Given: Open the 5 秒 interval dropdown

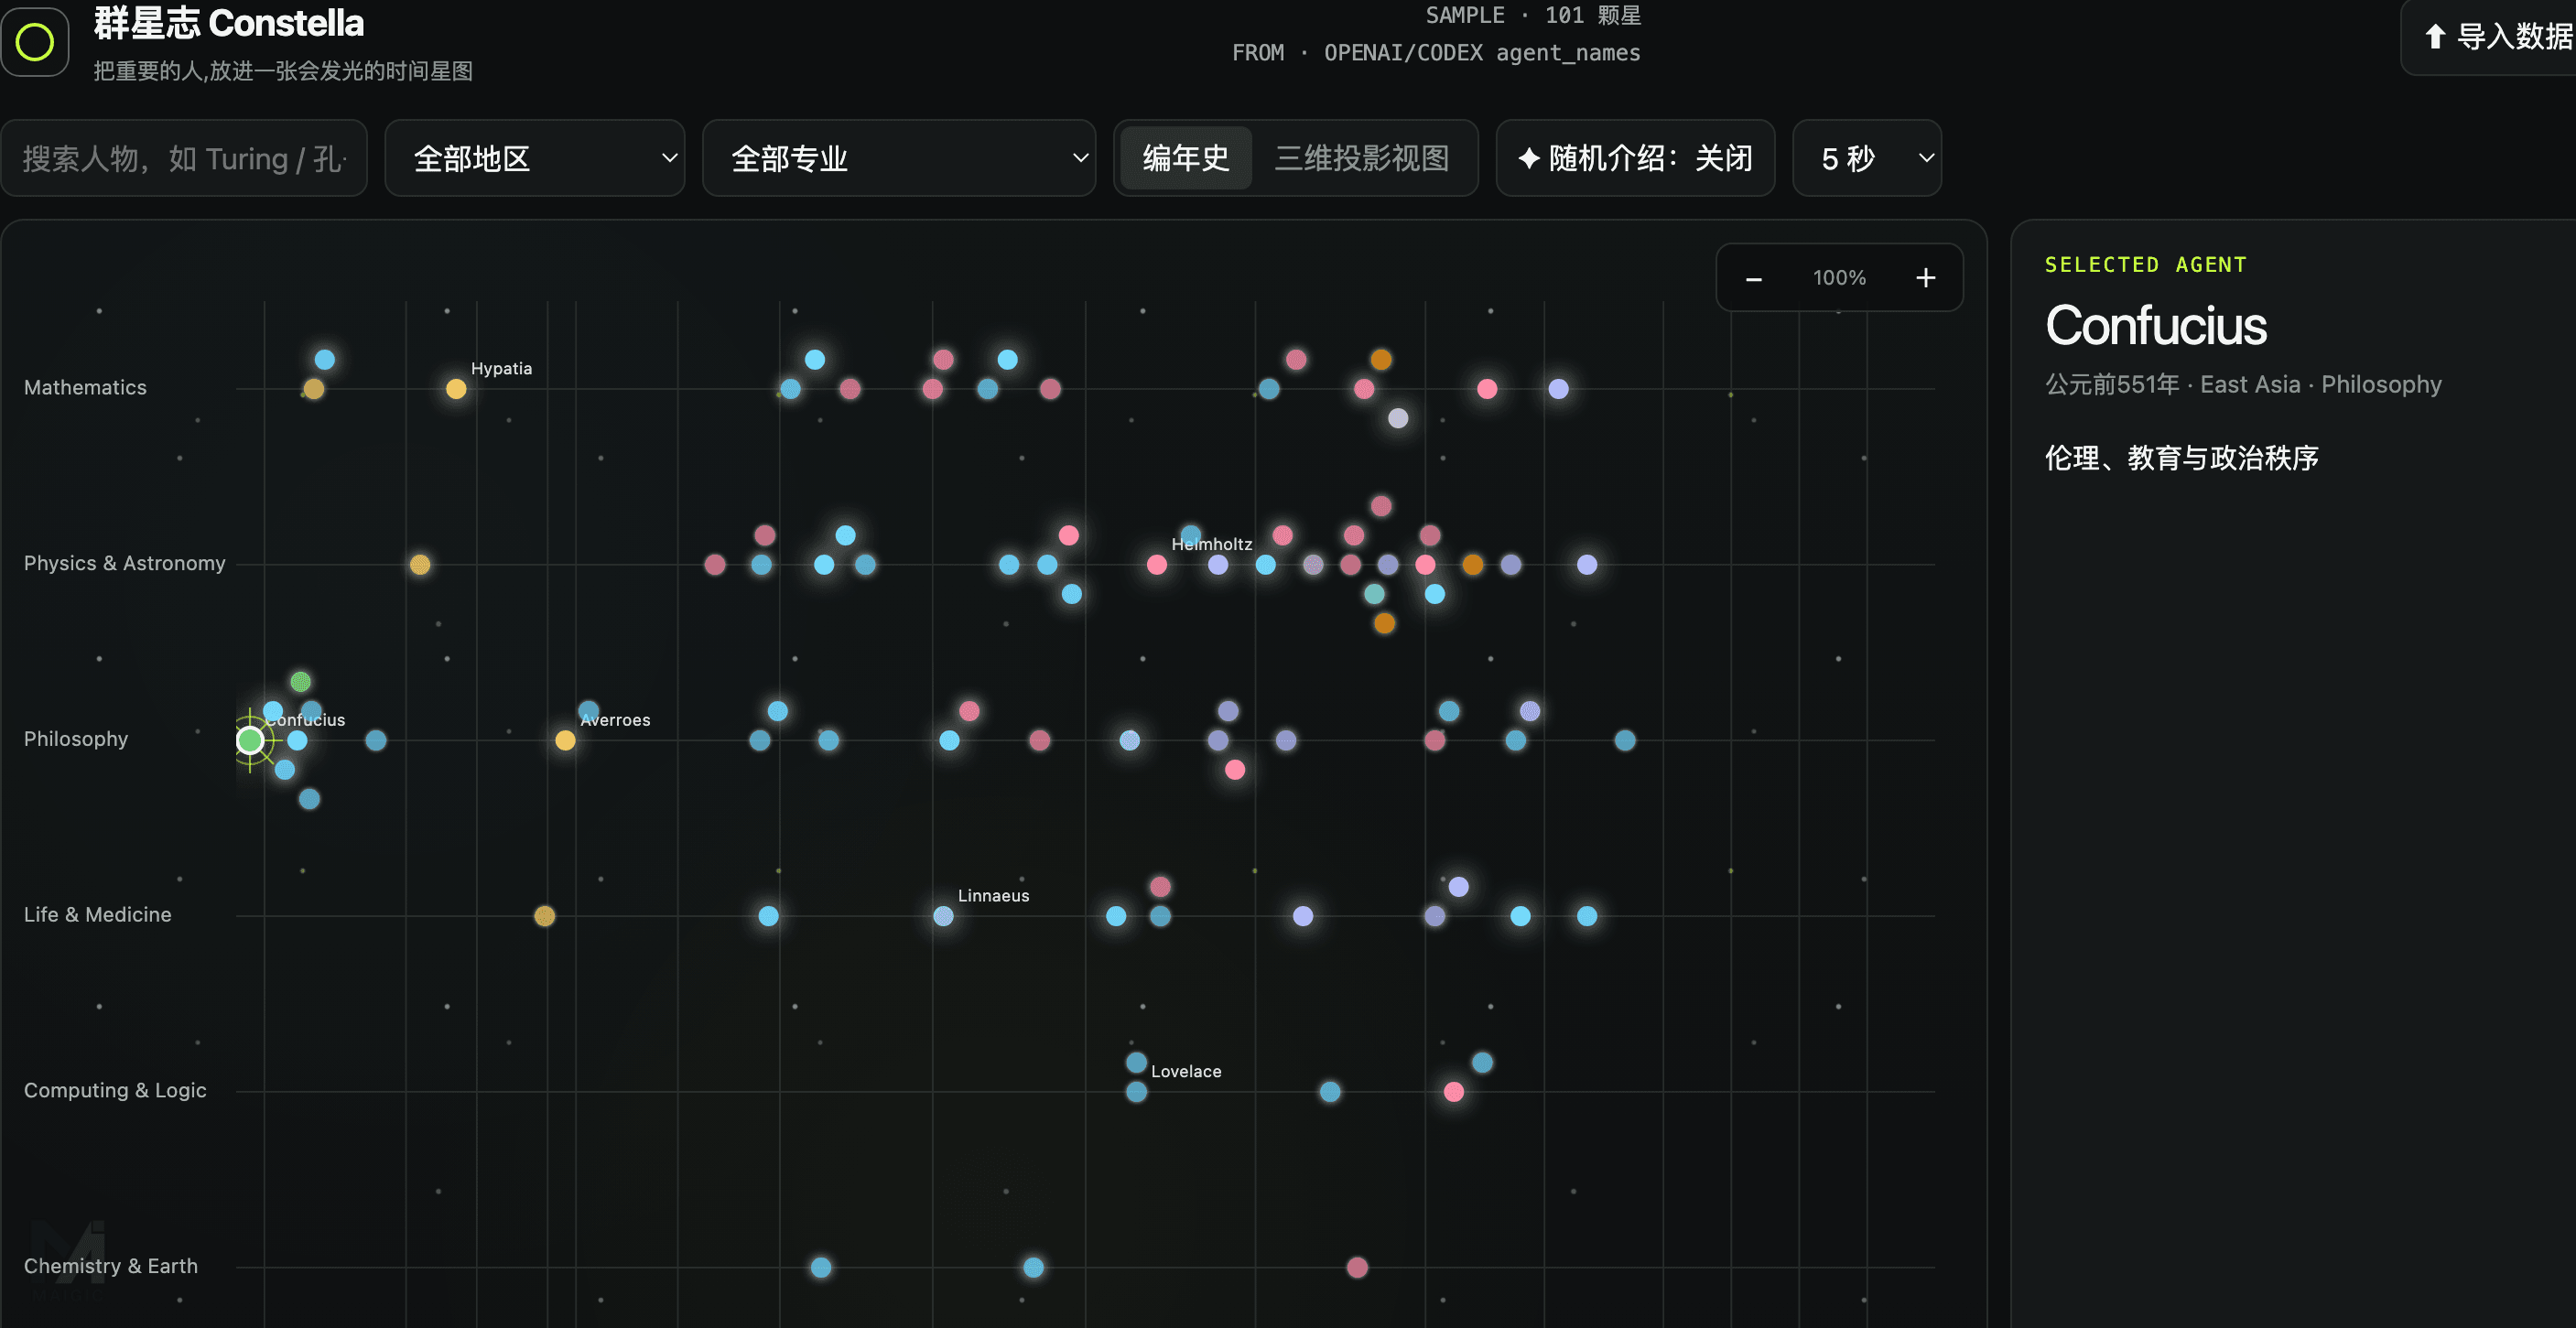Looking at the screenshot, I should tap(1867, 158).
